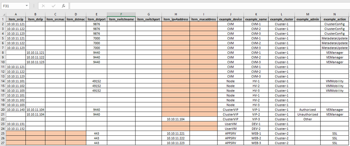The height and width of the screenshot is (146, 350).
Task: Select column H header
Action: 176,14
